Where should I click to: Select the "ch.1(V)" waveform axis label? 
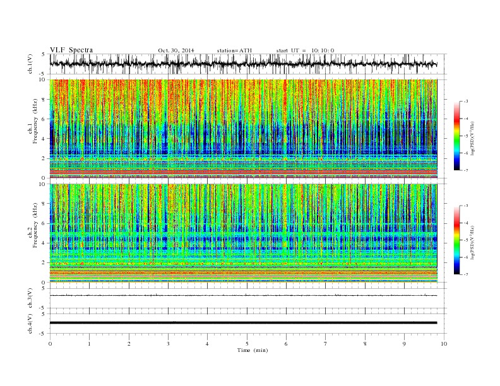click(x=30, y=64)
